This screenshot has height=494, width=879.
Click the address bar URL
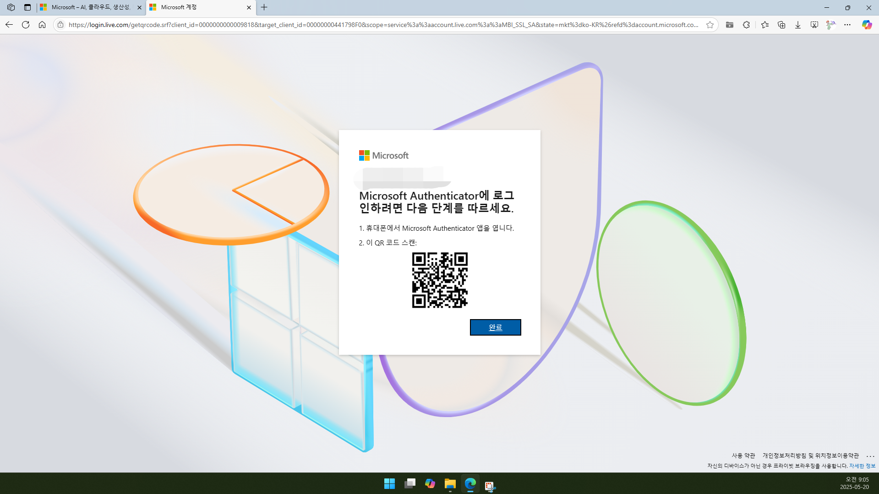point(383,25)
